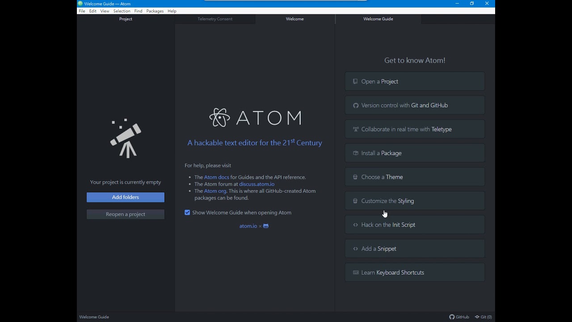Click the code icon beside Add a Snippet
This screenshot has height=322, width=572.
pyautogui.click(x=356, y=249)
